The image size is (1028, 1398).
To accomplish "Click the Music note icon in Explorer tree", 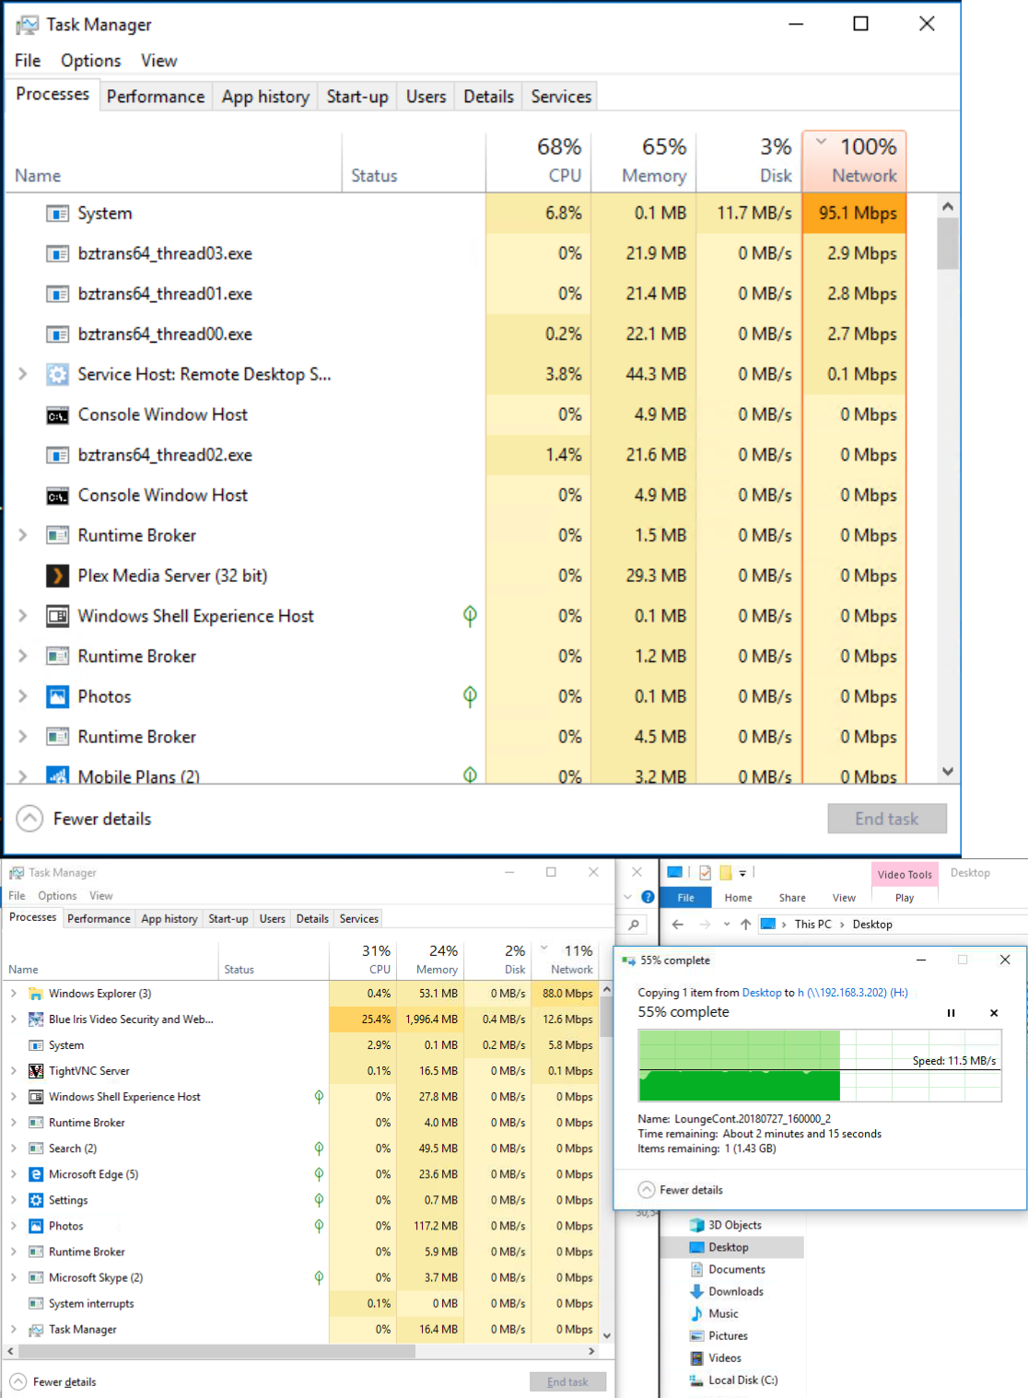I will [x=697, y=1313].
